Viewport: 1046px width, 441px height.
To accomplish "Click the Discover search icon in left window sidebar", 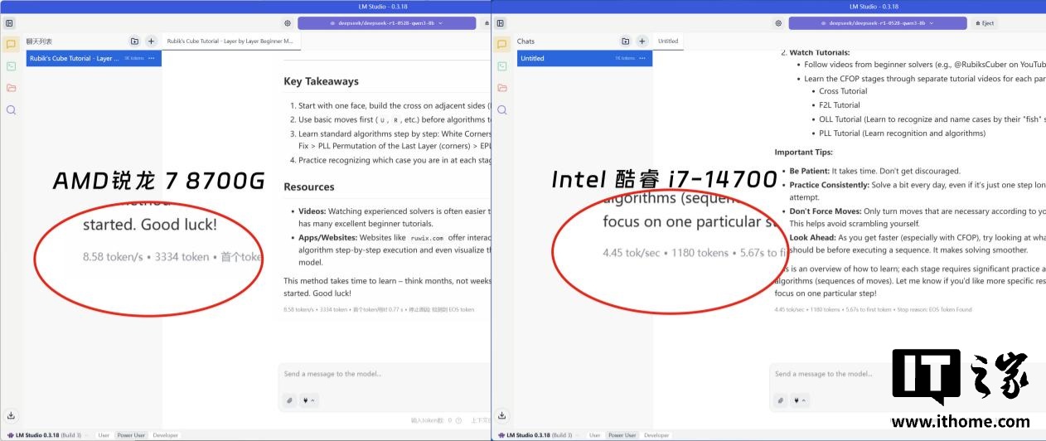I will pos(11,109).
